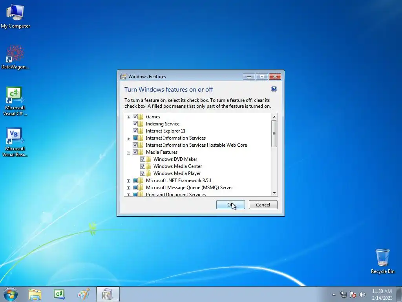402x302 pixels.
Task: Click the Games folder icon
Action: (x=141, y=117)
